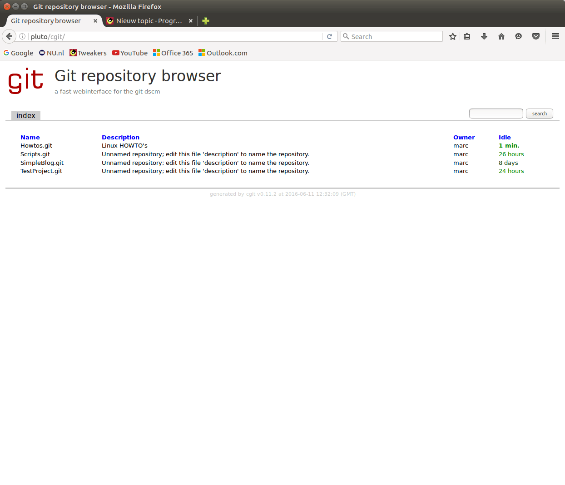The width and height of the screenshot is (565, 485).
Task: Select the Git repository browser tab
Action: coord(46,21)
